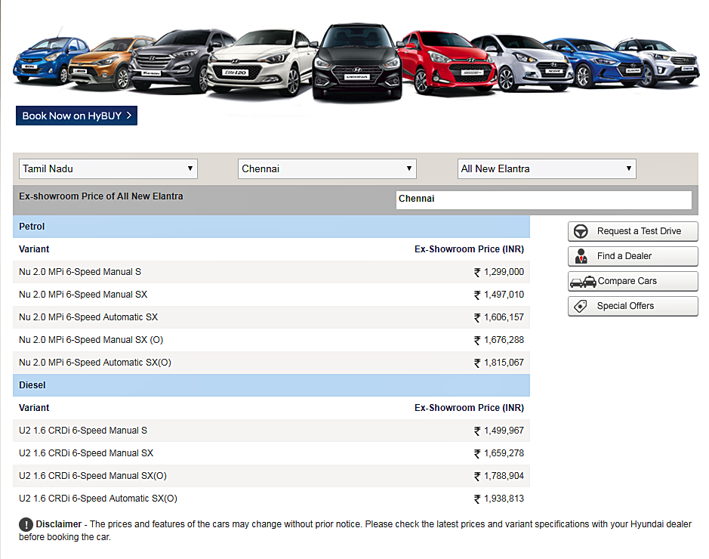Click Find a Dealer button

click(633, 256)
